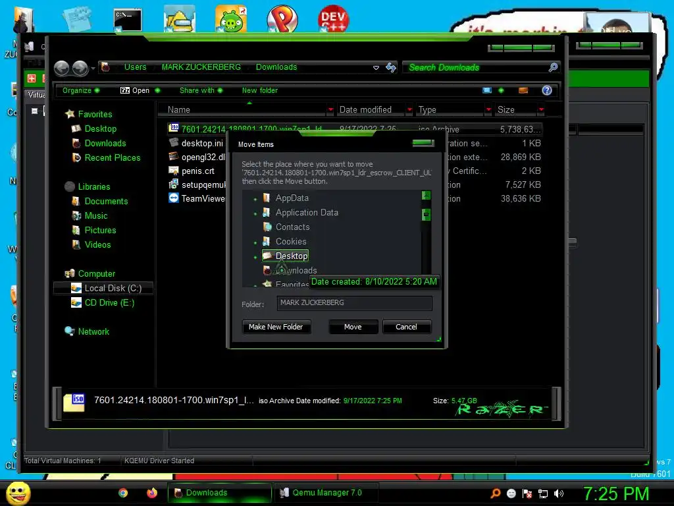Select the 7601.24214 iso file row
Image resolution: width=674 pixels, height=506 pixels.
pyautogui.click(x=355, y=129)
